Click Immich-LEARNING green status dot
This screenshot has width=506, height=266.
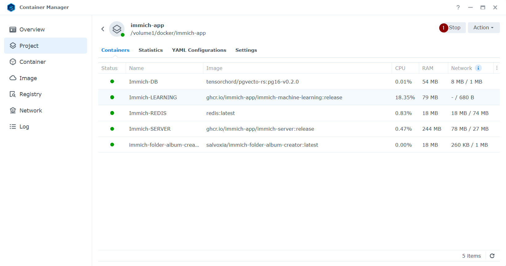pos(112,97)
